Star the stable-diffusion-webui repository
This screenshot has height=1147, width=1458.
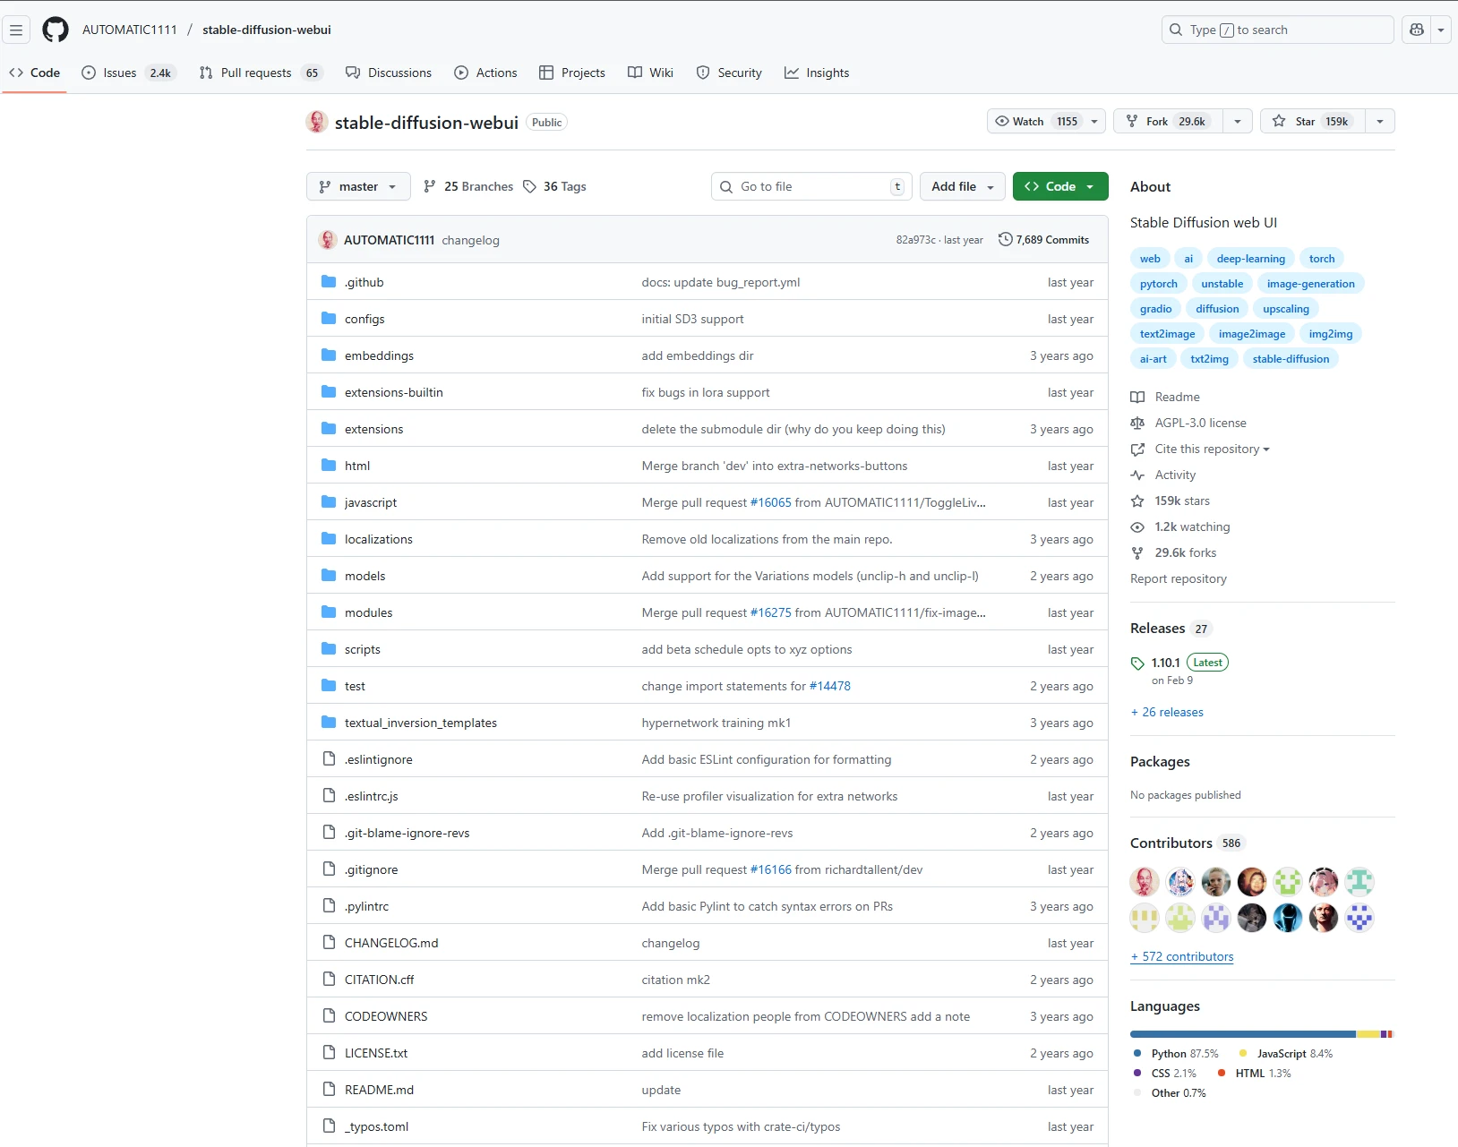pos(1312,121)
